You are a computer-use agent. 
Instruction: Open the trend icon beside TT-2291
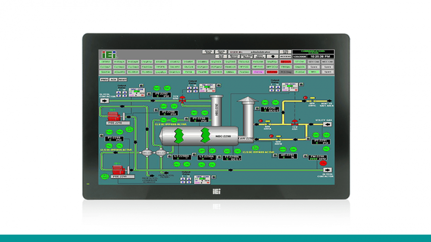pyautogui.click(x=257, y=108)
